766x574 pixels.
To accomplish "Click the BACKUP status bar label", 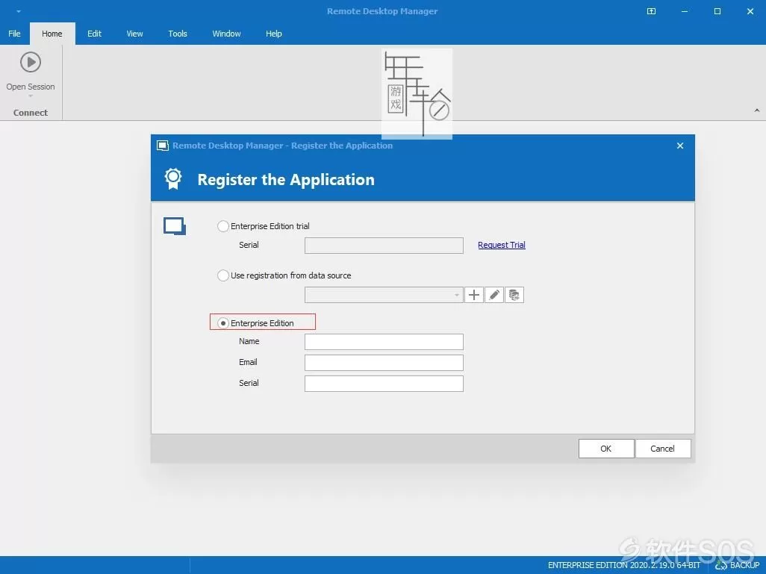I will coord(744,565).
